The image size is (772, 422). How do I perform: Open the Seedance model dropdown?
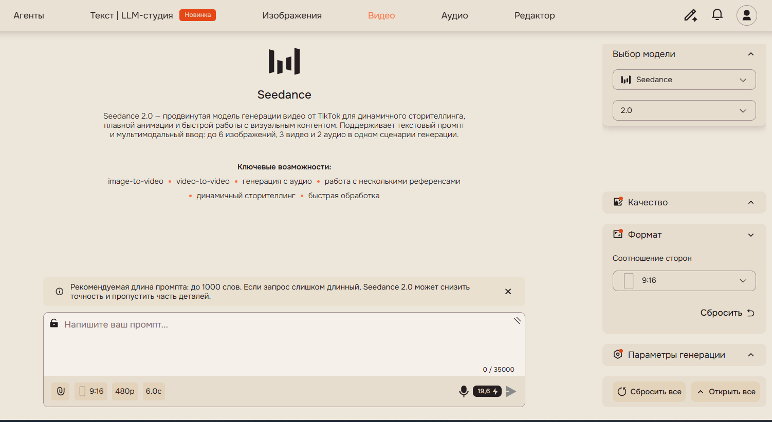(684, 80)
